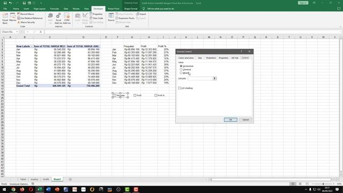Tick the Profit % checkbox on sheet
The image size is (343, 193).
156,95
